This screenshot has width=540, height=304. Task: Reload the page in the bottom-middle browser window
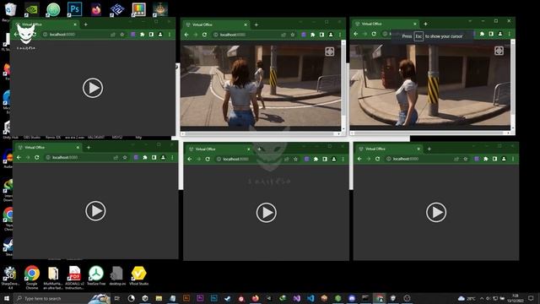tap(208, 160)
